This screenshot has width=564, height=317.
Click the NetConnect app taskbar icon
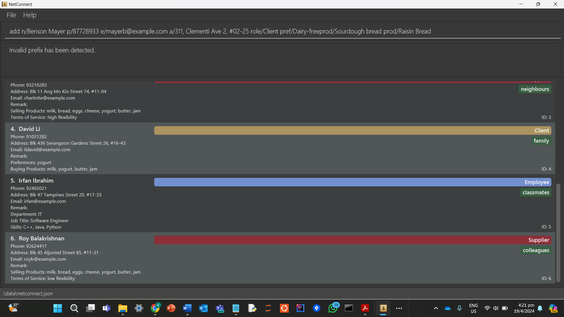[383, 308]
